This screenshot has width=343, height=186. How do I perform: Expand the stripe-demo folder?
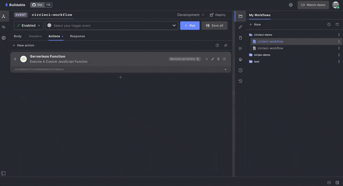[262, 55]
